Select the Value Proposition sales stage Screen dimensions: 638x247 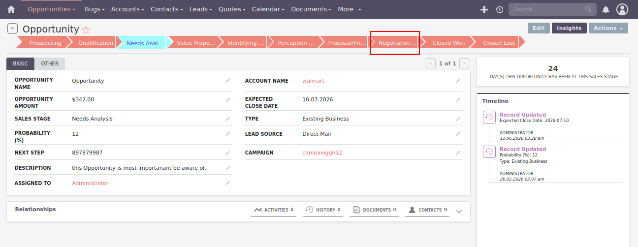click(x=195, y=43)
